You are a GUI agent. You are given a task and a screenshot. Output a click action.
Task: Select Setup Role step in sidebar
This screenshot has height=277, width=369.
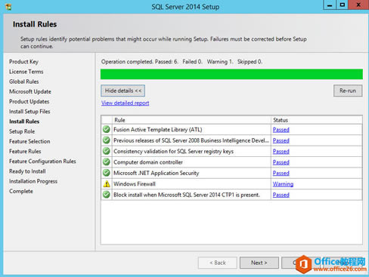coord(22,131)
